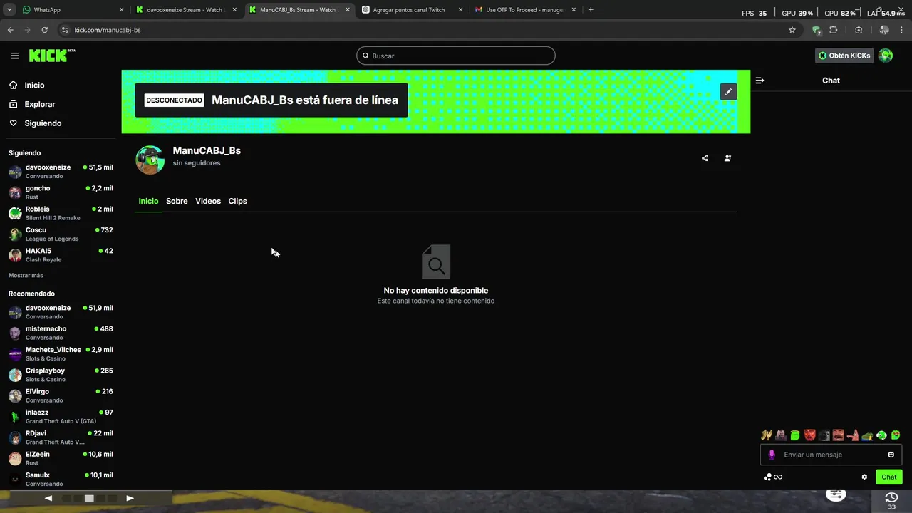
Task: Close the WhatsApp browser tab
Action: click(x=121, y=10)
